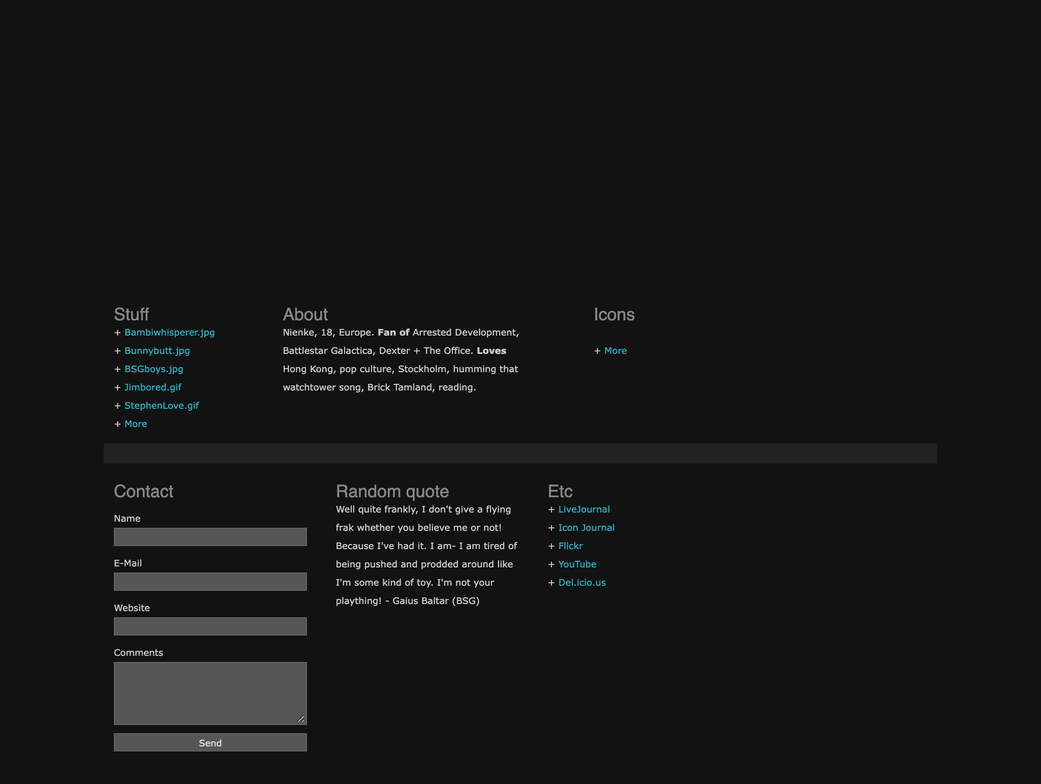Visit the Icon Journal link

tap(587, 528)
